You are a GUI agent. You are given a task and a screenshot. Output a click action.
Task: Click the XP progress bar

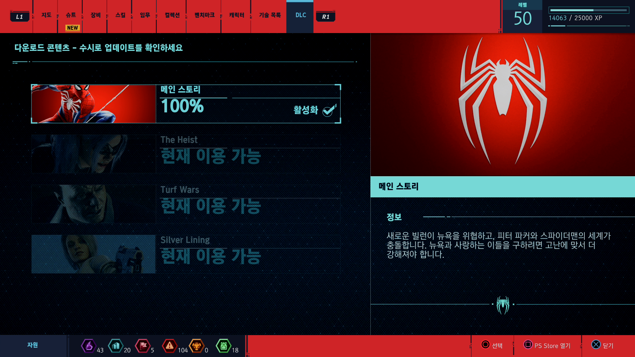click(x=588, y=10)
